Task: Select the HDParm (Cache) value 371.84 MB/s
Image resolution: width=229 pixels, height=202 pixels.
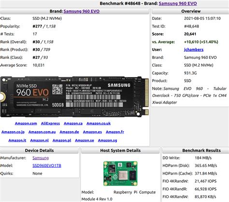Action: [206, 174]
